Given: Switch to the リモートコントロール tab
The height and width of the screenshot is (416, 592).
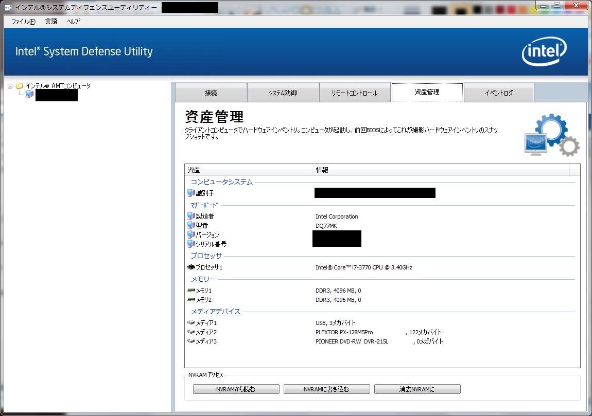Looking at the screenshot, I should (355, 93).
